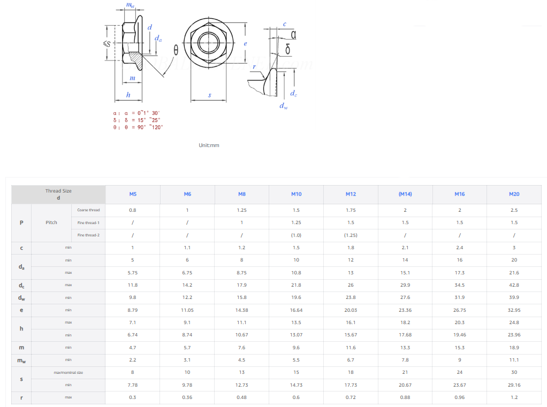Click the Unit:mm label below the drawing
The height and width of the screenshot is (407, 547).
click(x=209, y=145)
